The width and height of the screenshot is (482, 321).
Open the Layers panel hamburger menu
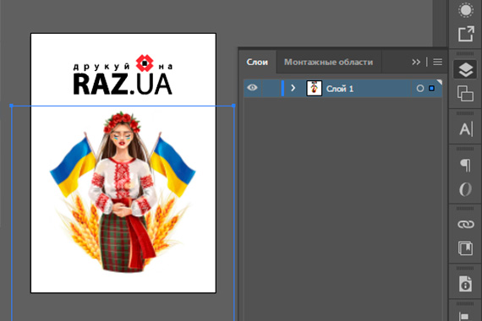(x=437, y=62)
